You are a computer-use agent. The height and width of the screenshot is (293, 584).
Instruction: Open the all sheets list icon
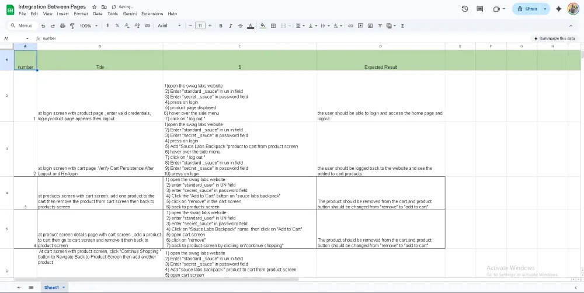tap(31, 287)
